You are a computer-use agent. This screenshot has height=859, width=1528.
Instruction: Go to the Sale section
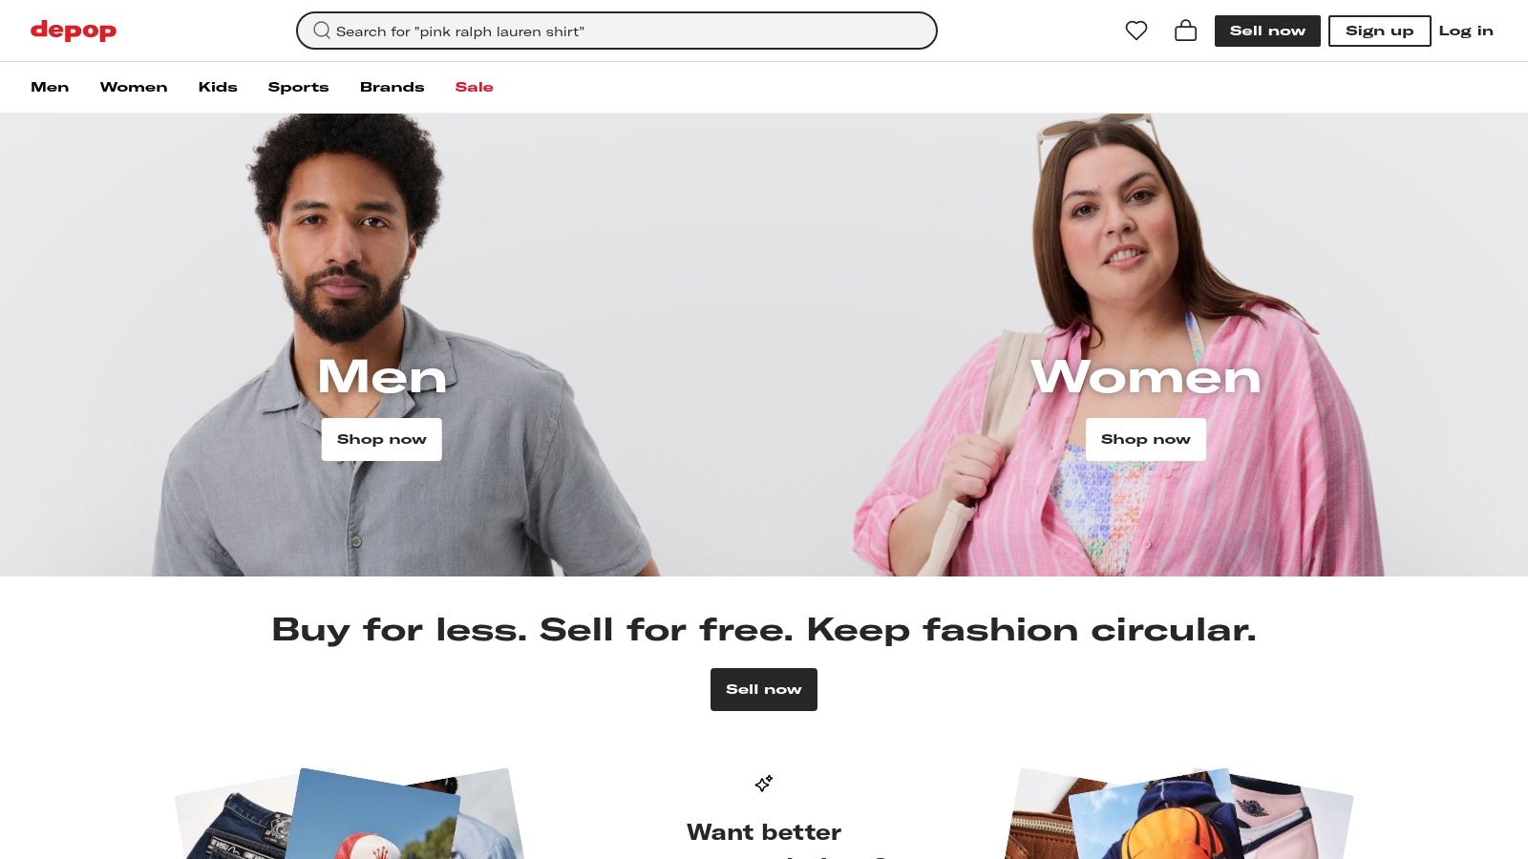click(474, 87)
